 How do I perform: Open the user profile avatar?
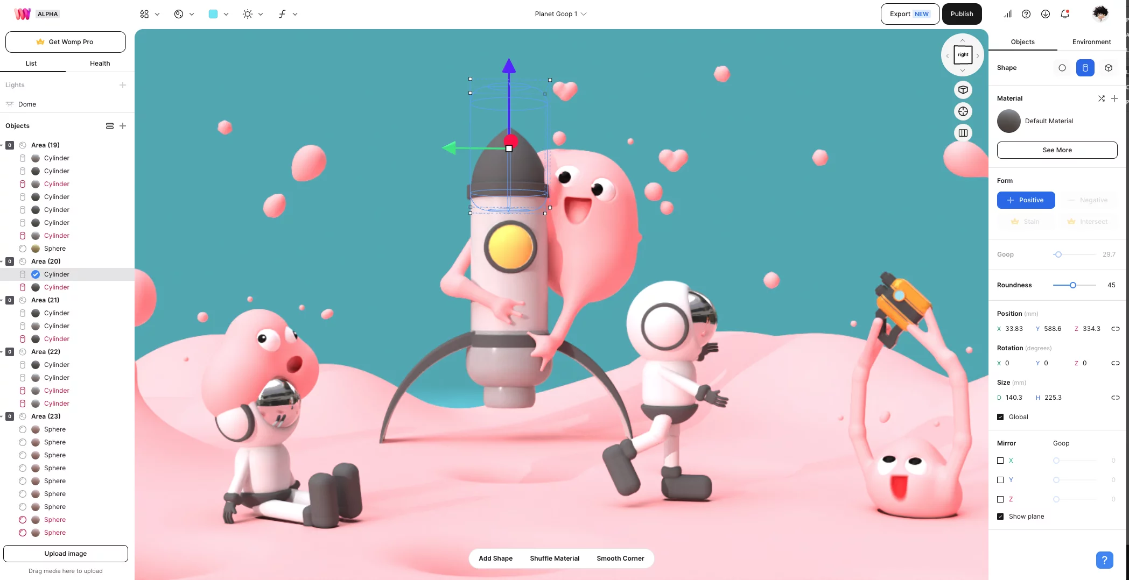[x=1100, y=13]
